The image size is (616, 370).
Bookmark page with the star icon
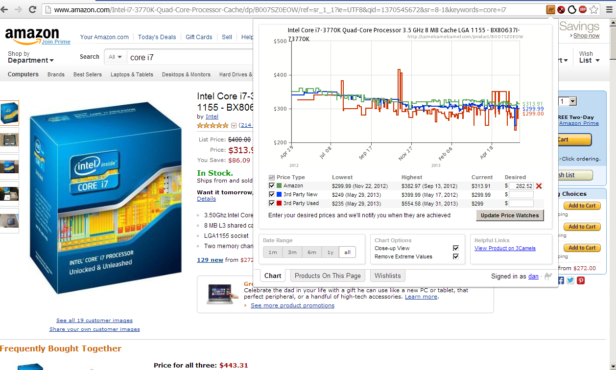coord(593,9)
